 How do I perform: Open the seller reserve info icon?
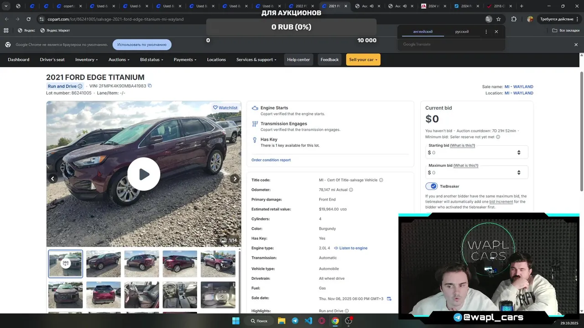point(498,137)
